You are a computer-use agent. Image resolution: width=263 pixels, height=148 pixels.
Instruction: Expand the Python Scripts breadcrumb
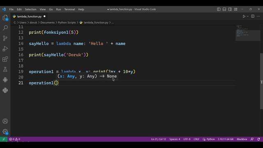tap(67, 23)
